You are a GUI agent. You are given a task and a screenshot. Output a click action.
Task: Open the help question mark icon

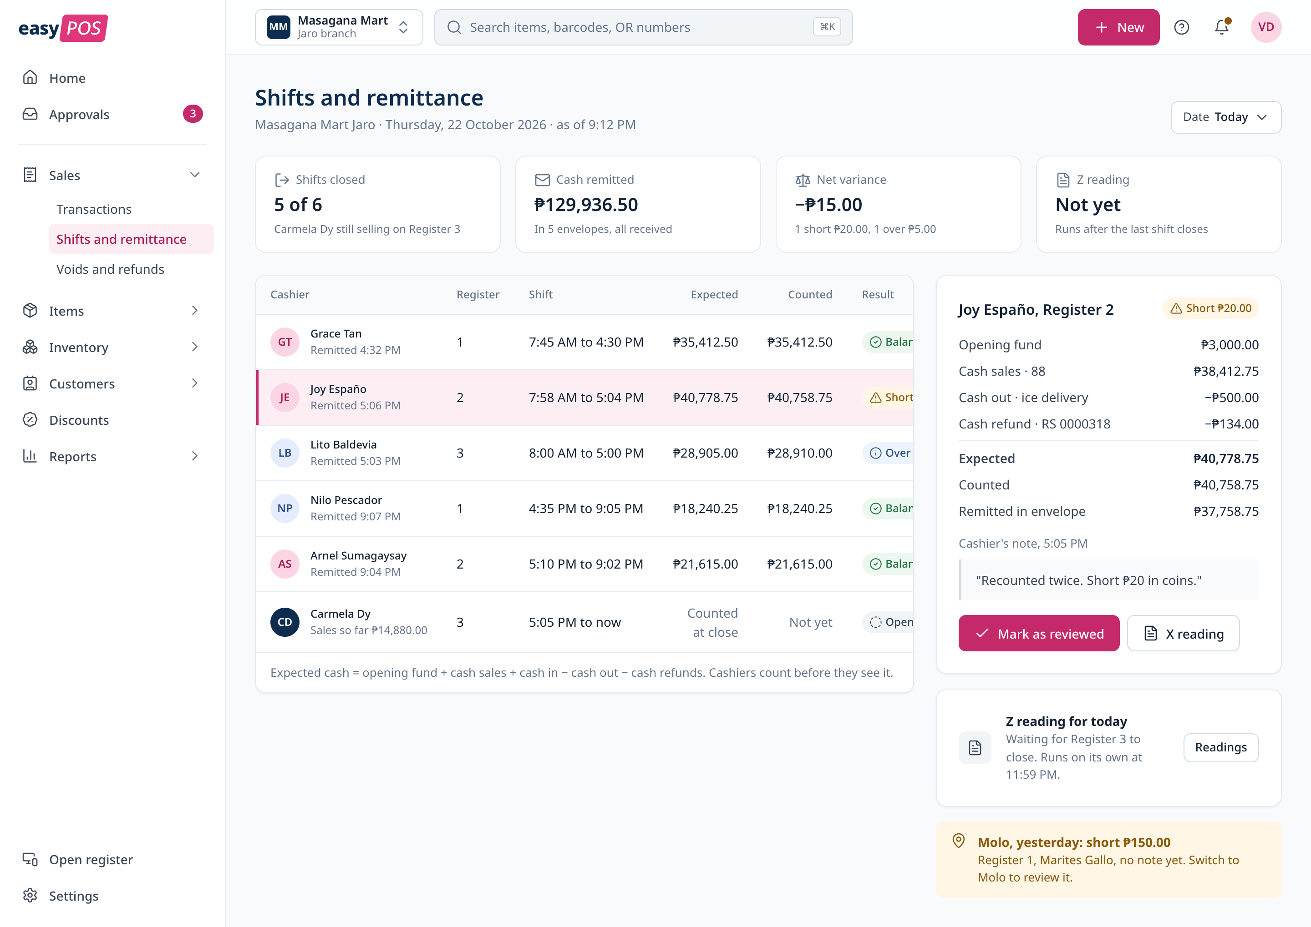pos(1181,27)
